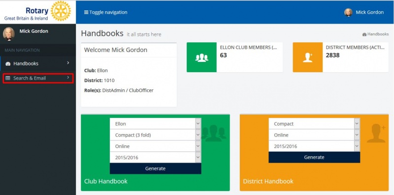The height and width of the screenshot is (195, 394).
Task: Open the club handbook Online dropdown
Action: click(155, 146)
